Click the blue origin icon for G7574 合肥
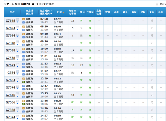The image size is (166, 121). tap(24, 86)
